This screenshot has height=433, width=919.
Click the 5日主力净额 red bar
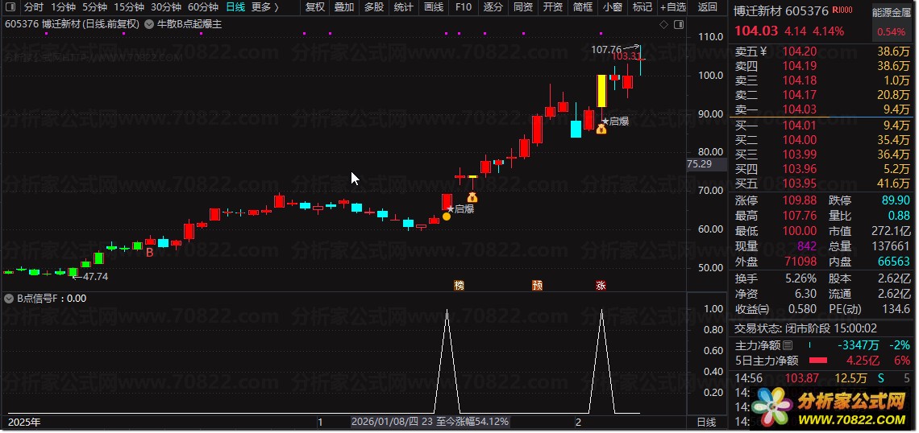pyautogui.click(x=817, y=361)
